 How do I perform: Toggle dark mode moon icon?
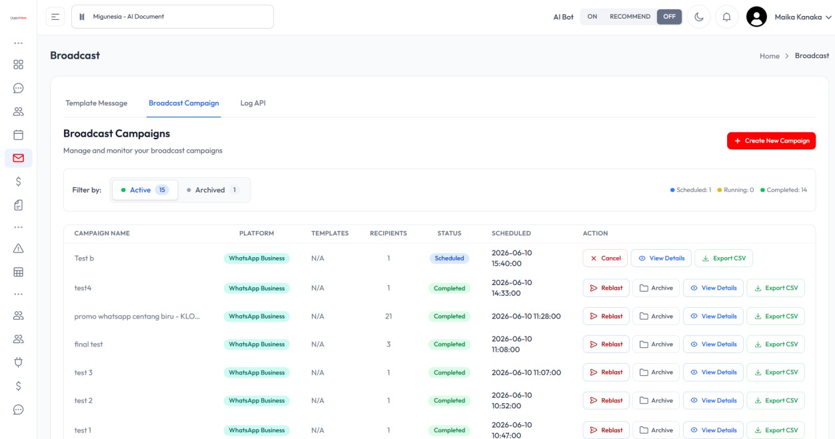698,17
